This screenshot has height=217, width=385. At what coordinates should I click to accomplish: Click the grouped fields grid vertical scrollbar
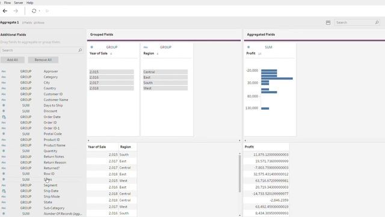pyautogui.click(x=239, y=174)
